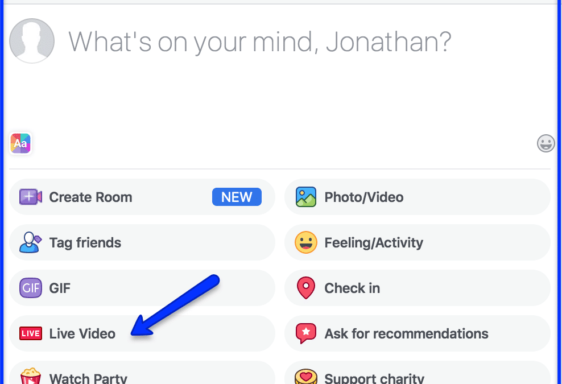The height and width of the screenshot is (384, 562).
Task: Click the Photo/Video landscape icon
Action: 305,197
